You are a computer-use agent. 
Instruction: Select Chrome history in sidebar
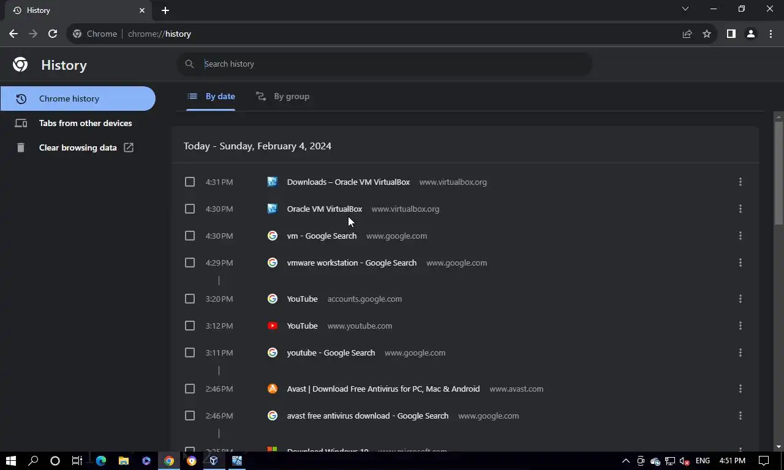tap(78, 99)
